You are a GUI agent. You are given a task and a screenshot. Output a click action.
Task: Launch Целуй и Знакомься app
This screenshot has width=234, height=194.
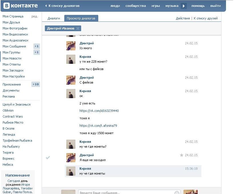[17, 104]
